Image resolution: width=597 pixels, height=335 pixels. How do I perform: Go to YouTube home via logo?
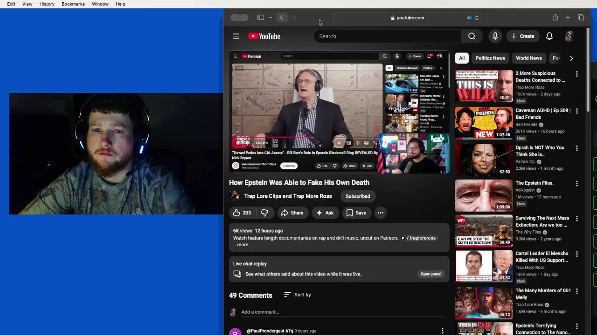(x=264, y=36)
